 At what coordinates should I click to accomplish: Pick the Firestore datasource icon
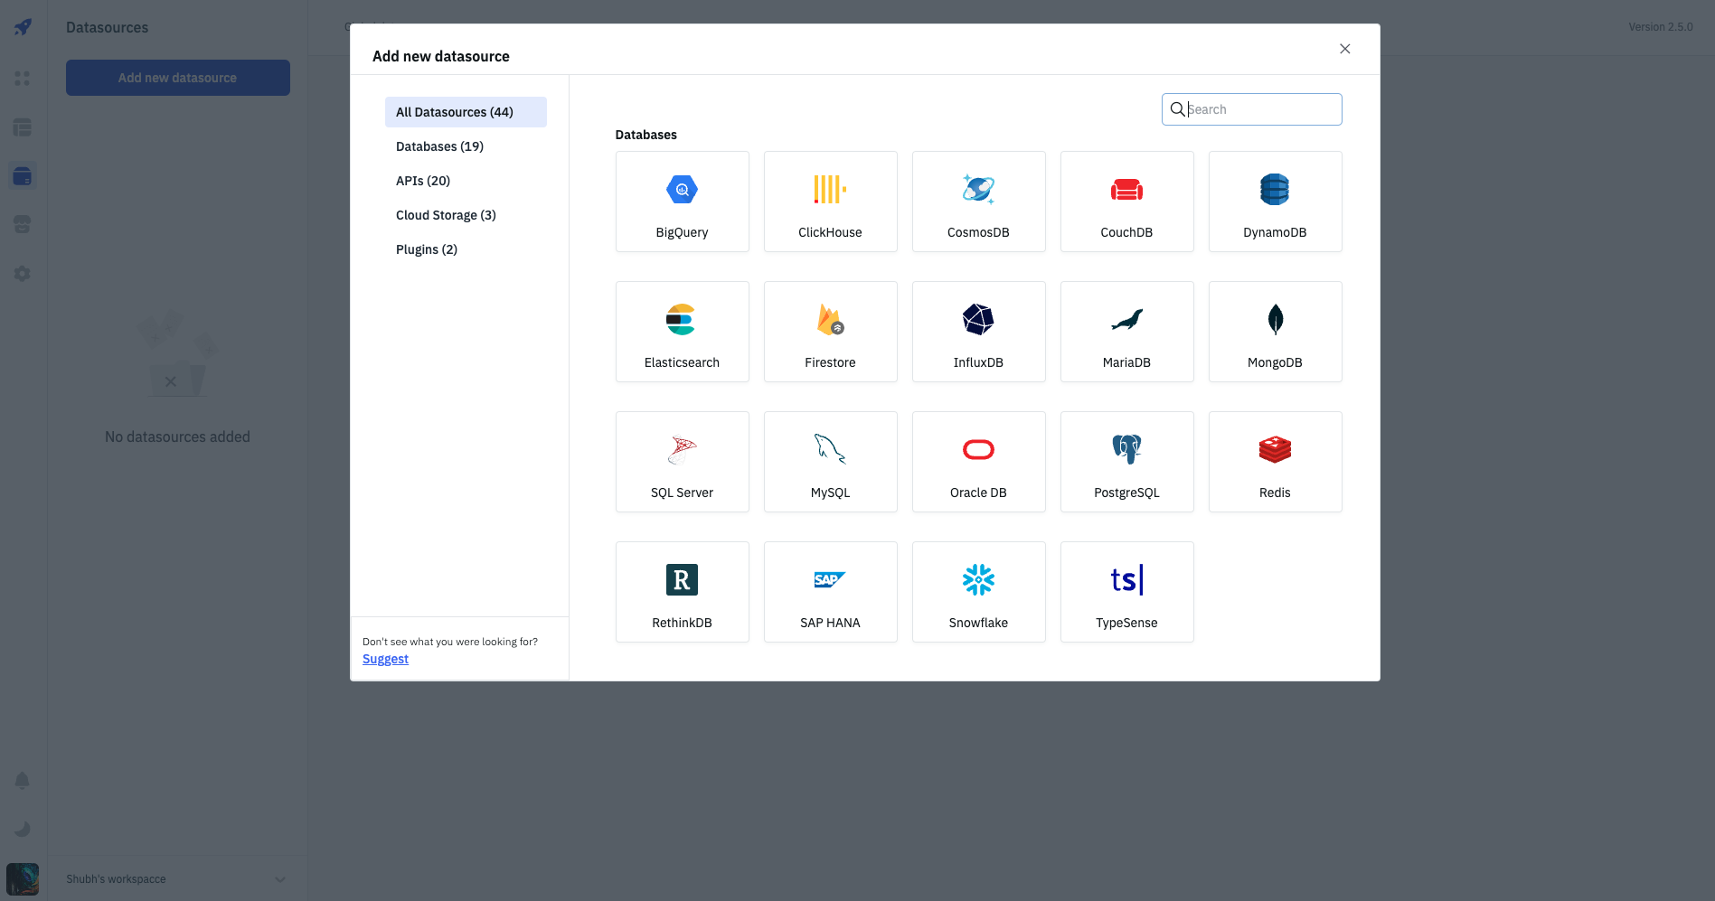click(830, 320)
